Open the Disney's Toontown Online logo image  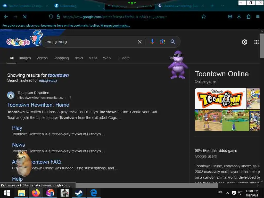click(x=221, y=99)
